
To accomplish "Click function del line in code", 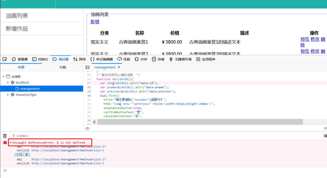I will 115,79.
